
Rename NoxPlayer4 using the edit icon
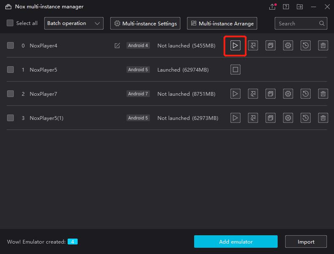117,45
